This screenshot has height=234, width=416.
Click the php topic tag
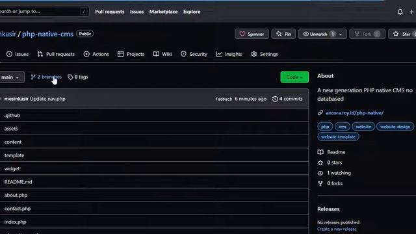click(x=325, y=127)
